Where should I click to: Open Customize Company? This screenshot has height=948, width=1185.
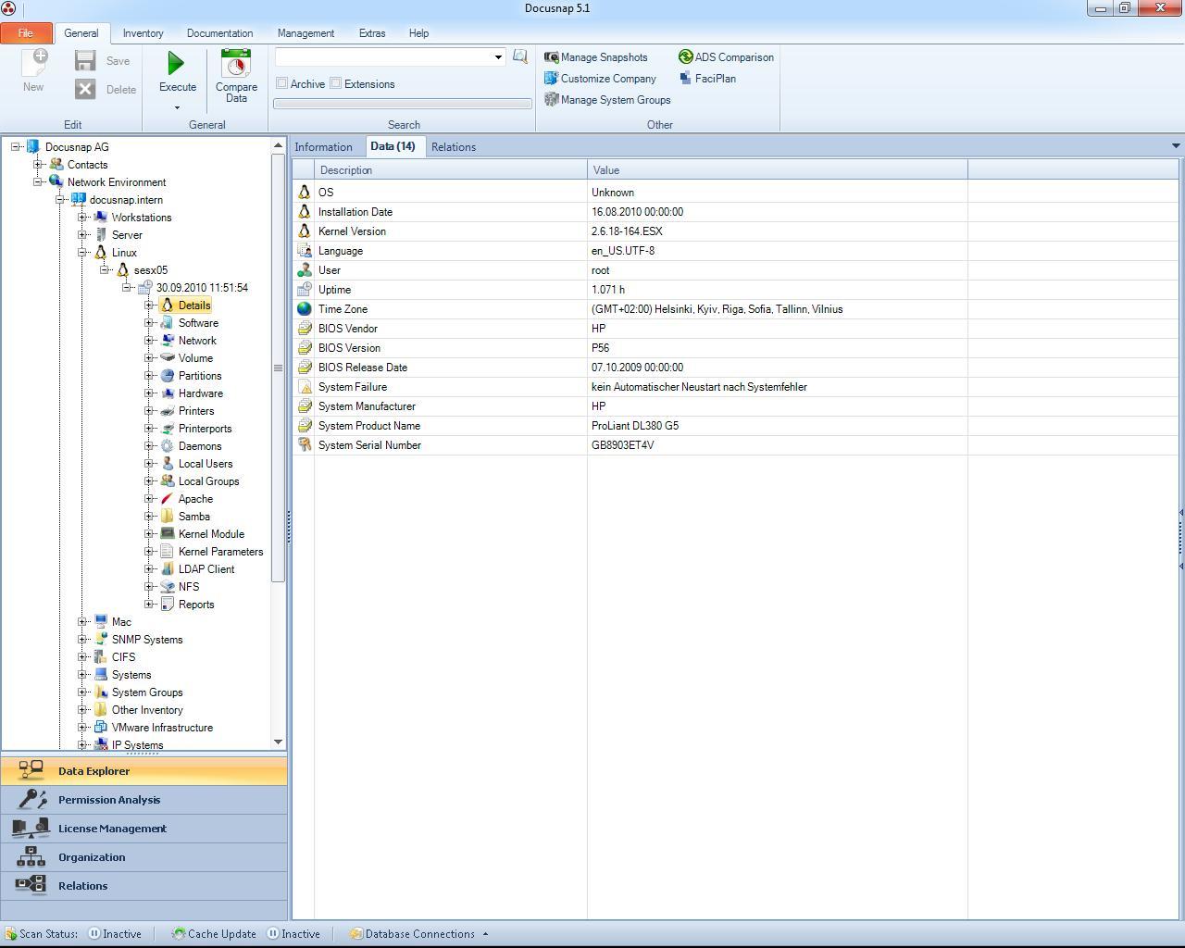(x=600, y=79)
